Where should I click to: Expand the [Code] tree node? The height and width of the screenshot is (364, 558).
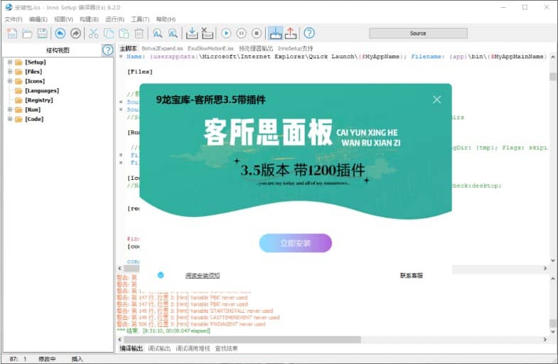[x=10, y=119]
